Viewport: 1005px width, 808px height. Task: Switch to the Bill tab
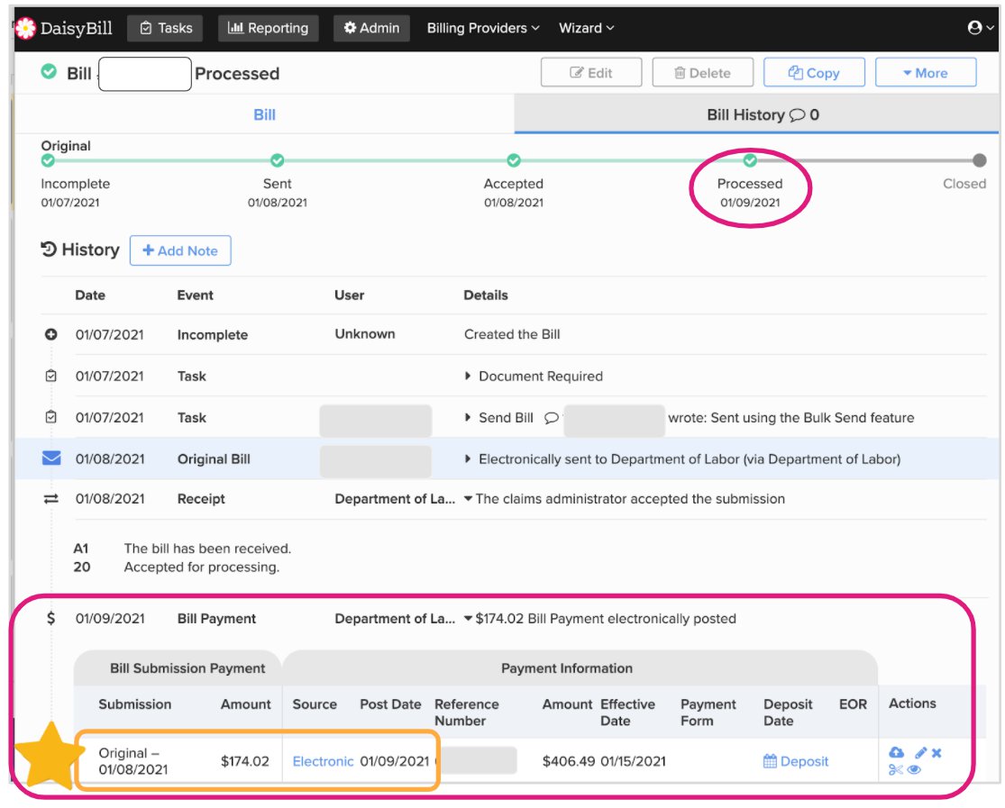tap(264, 115)
